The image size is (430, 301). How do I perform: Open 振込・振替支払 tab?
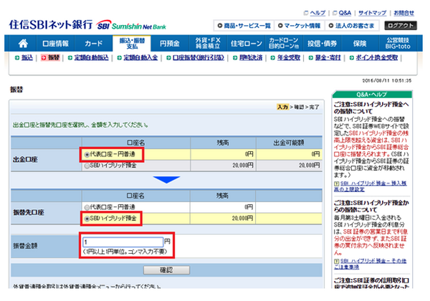tap(132, 43)
